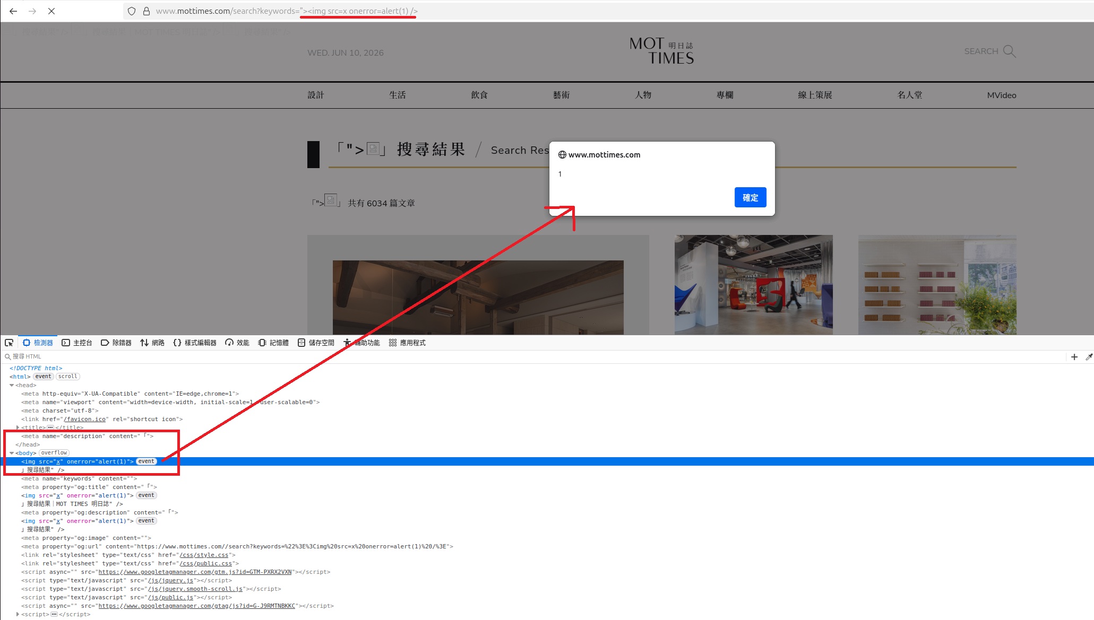
Task: Switch to the 檢測器 inspector tab
Action: click(x=38, y=343)
